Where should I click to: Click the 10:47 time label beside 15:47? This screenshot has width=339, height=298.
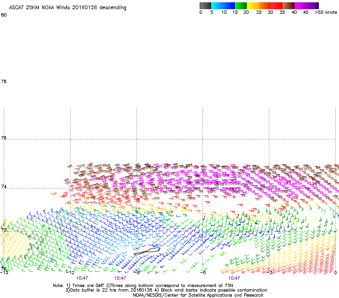[82, 278]
